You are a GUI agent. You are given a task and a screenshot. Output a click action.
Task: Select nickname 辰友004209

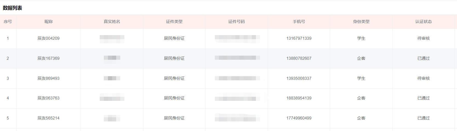[x=48, y=38]
